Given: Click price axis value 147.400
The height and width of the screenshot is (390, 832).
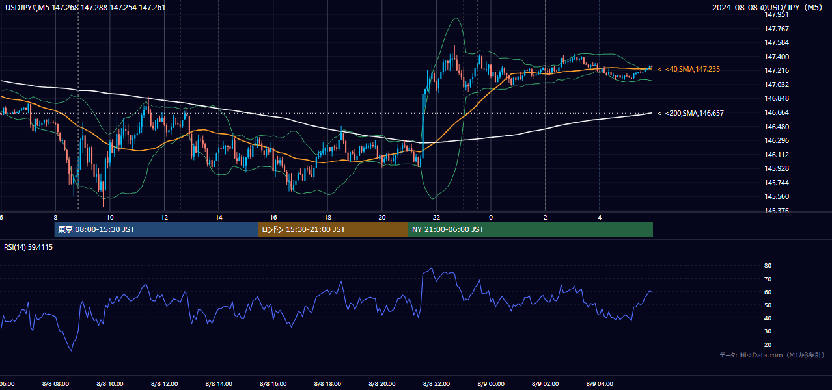Looking at the screenshot, I should pyautogui.click(x=777, y=57).
